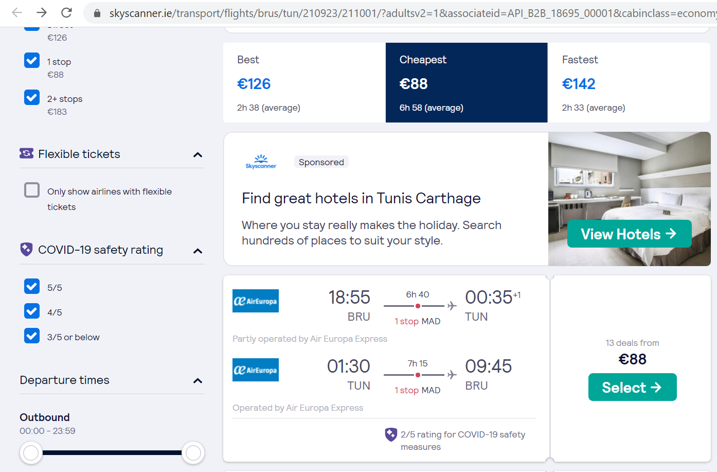This screenshot has height=472, width=717.
Task: Switch to the Fastest sorting tab
Action: pos(629,82)
